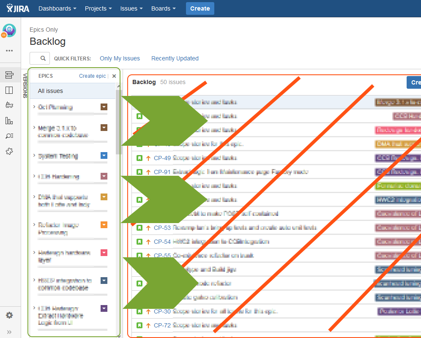Screen dimensions: 421x338
Task: Open issue CP-49 link
Action: 162,158
